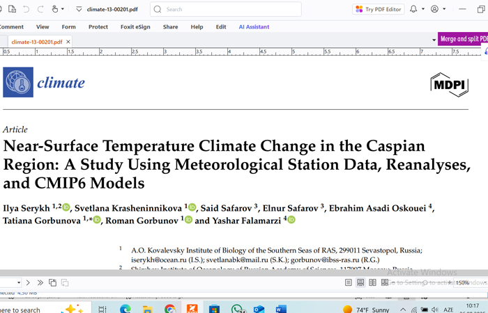This screenshot has height=313, width=488.
Task: Click the horizontal ruler bar
Action: pos(241,51)
